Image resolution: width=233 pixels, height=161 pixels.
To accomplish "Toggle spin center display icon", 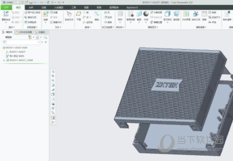I will pyautogui.click(x=53, y=123).
